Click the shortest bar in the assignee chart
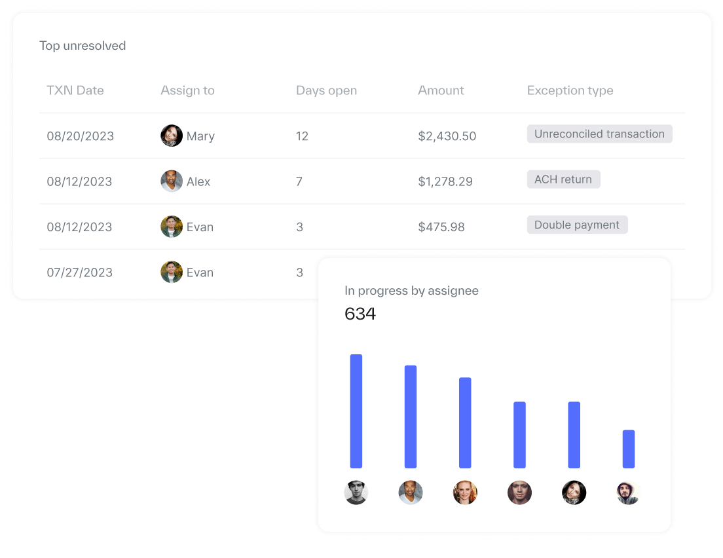The height and width of the screenshot is (558, 723). [x=628, y=449]
